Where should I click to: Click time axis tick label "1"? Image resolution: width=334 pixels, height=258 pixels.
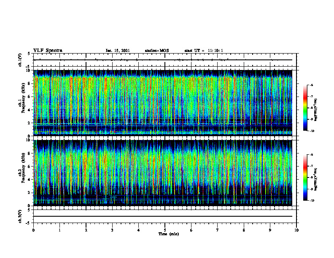tap(59, 230)
